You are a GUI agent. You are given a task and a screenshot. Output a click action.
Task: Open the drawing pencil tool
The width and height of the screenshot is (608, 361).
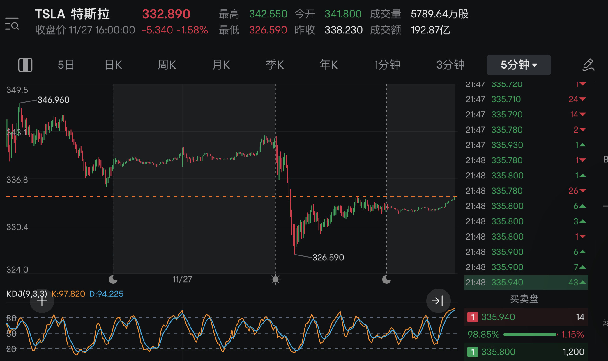pyautogui.click(x=588, y=65)
